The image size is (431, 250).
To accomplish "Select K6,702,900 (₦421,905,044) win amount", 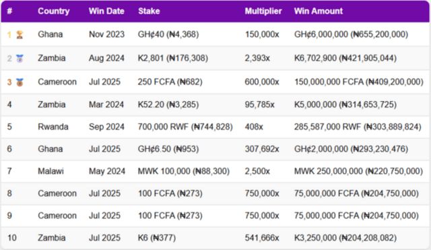I will [345, 58].
